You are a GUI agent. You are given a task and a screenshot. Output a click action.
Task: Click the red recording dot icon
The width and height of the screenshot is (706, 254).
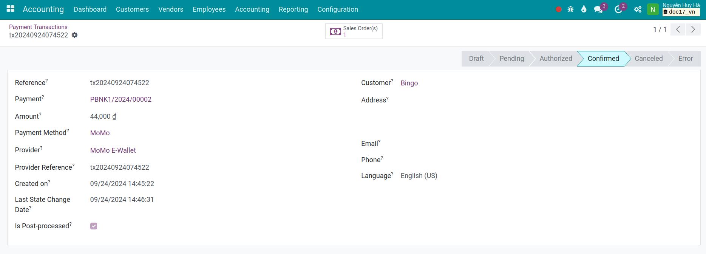coord(559,9)
